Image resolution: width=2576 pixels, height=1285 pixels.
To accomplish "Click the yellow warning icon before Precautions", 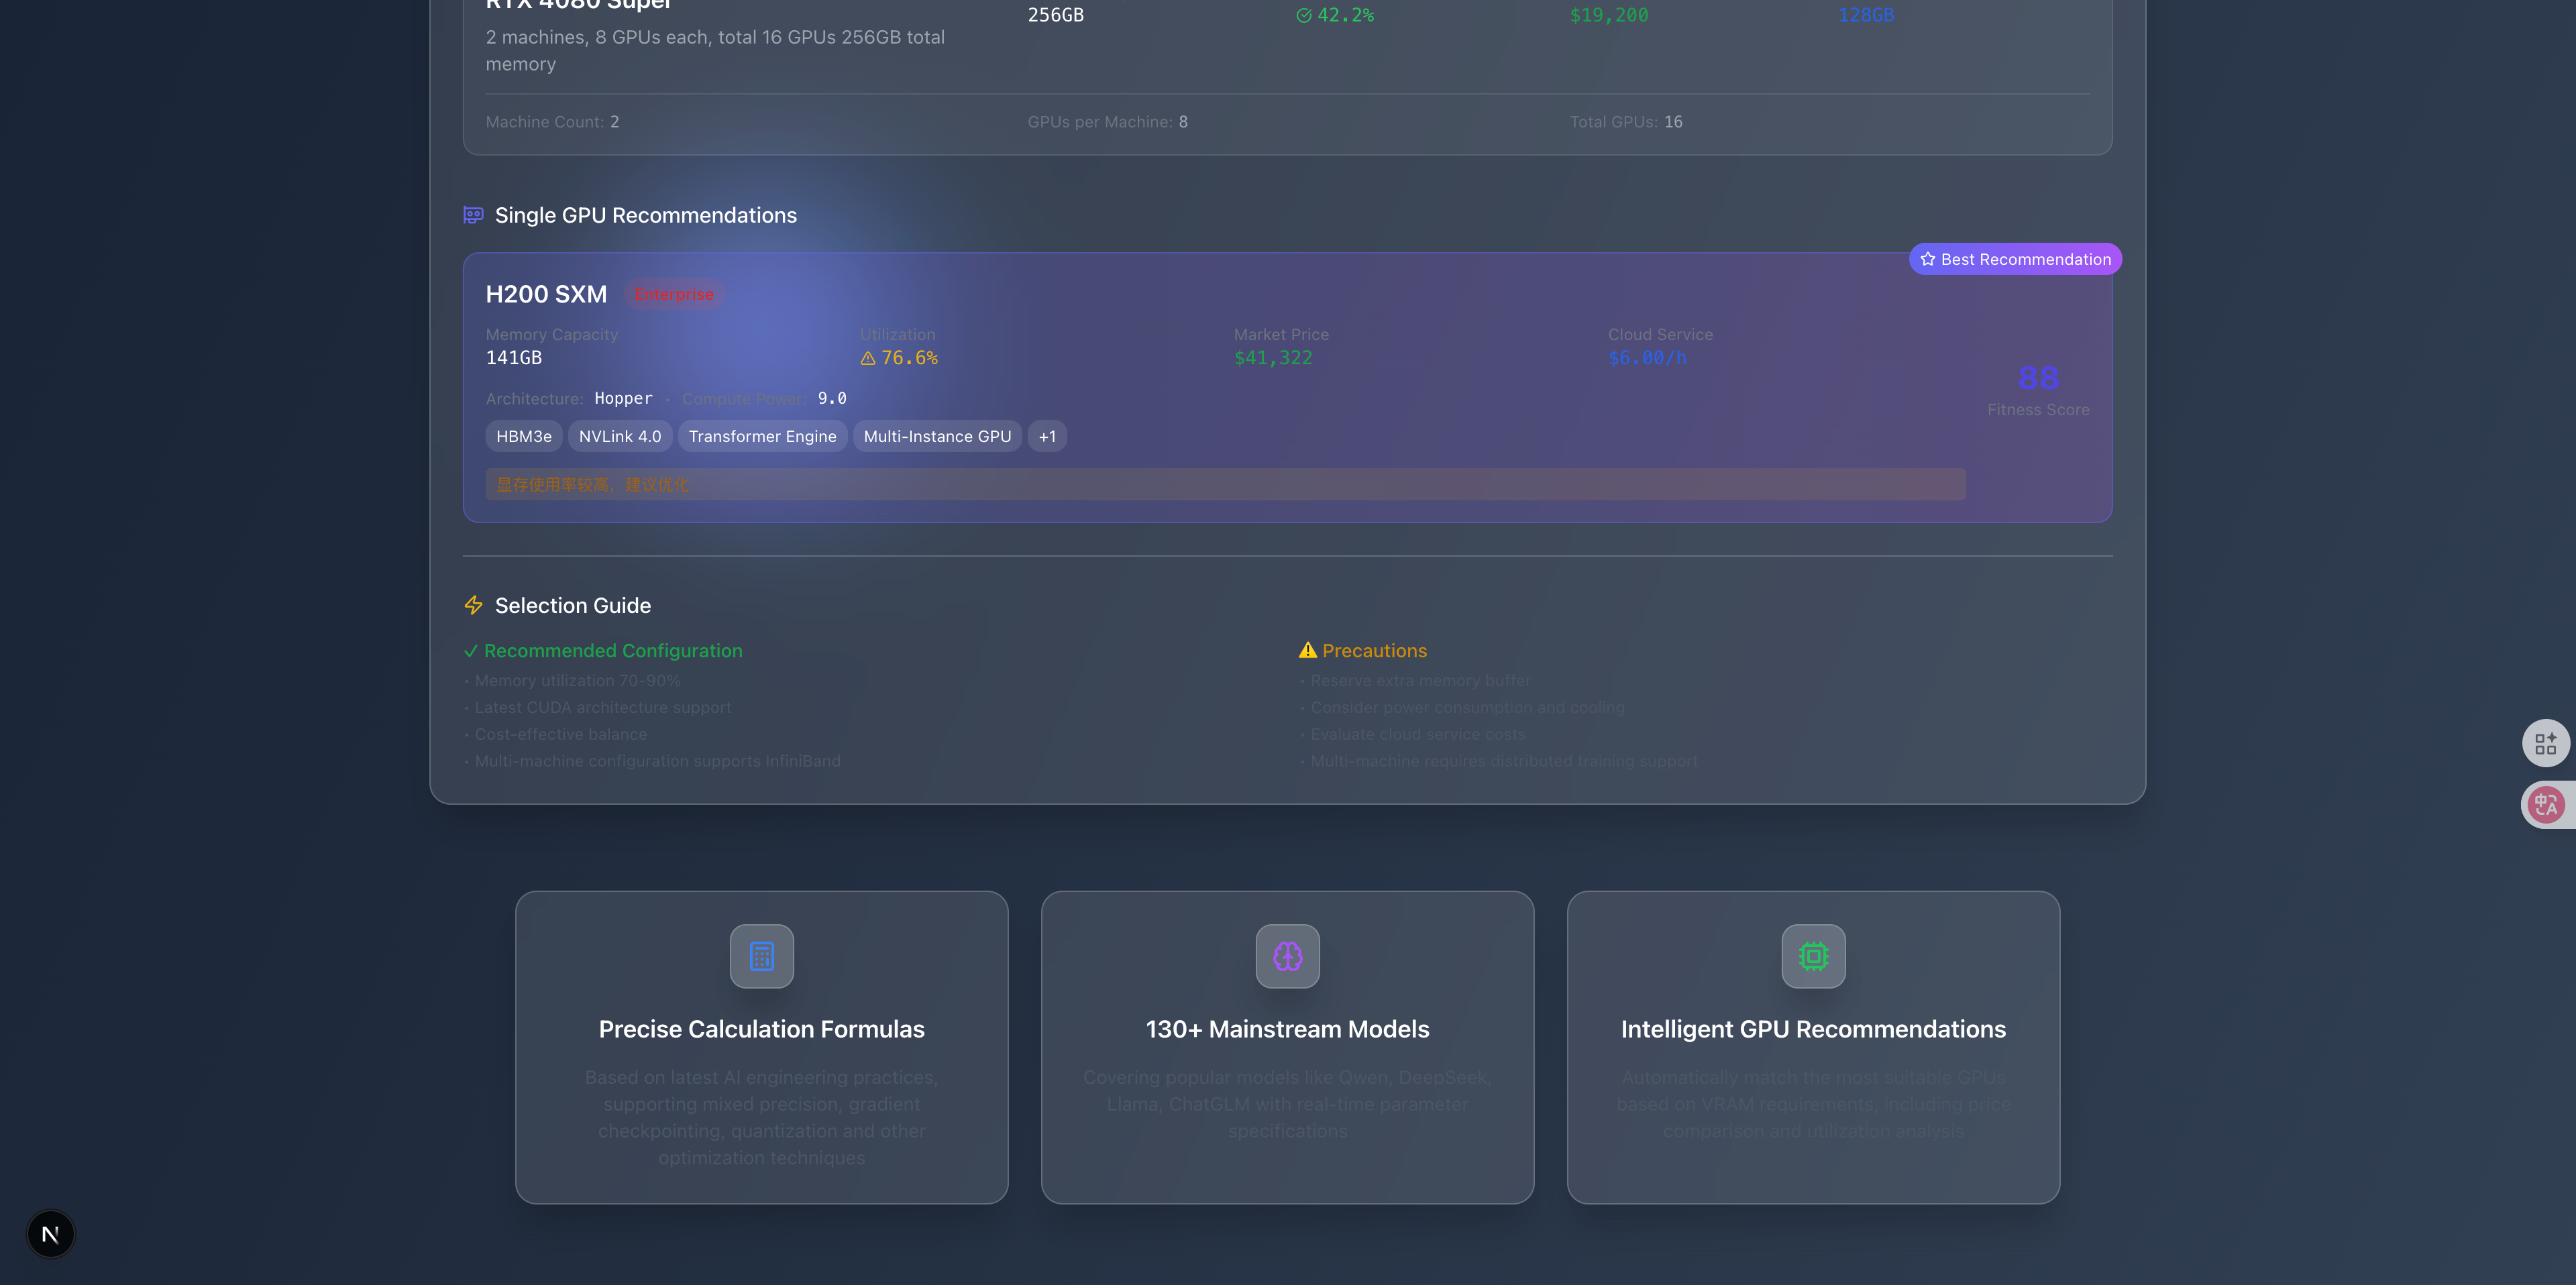I will 1307,650.
